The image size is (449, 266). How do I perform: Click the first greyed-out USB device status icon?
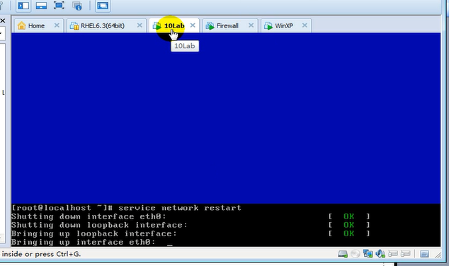(x=393, y=254)
